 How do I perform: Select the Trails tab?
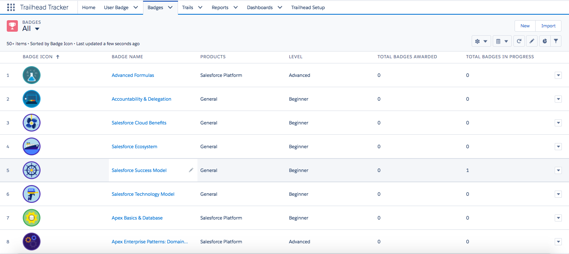(x=187, y=7)
